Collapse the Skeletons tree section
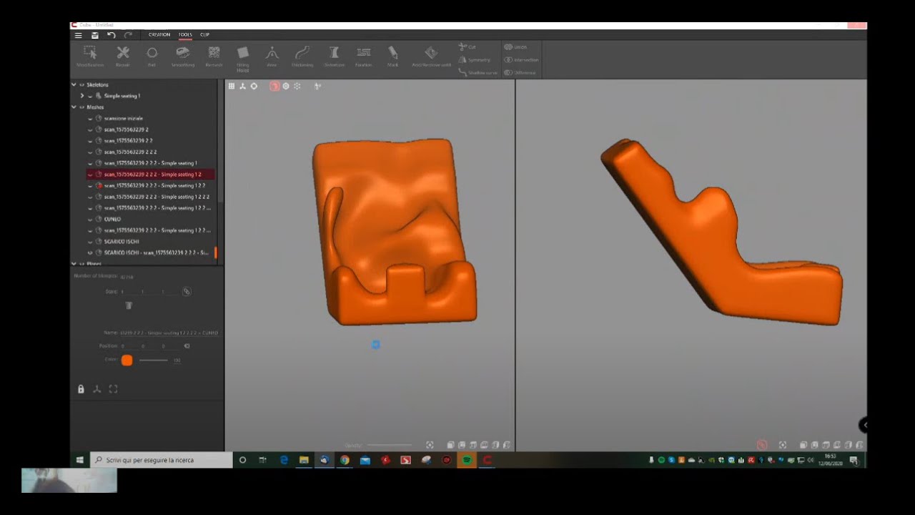Viewport: 915px width, 515px height. 74,84
